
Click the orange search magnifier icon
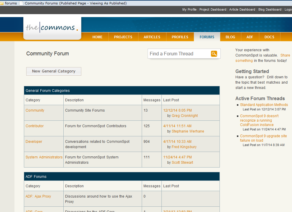(x=214, y=54)
